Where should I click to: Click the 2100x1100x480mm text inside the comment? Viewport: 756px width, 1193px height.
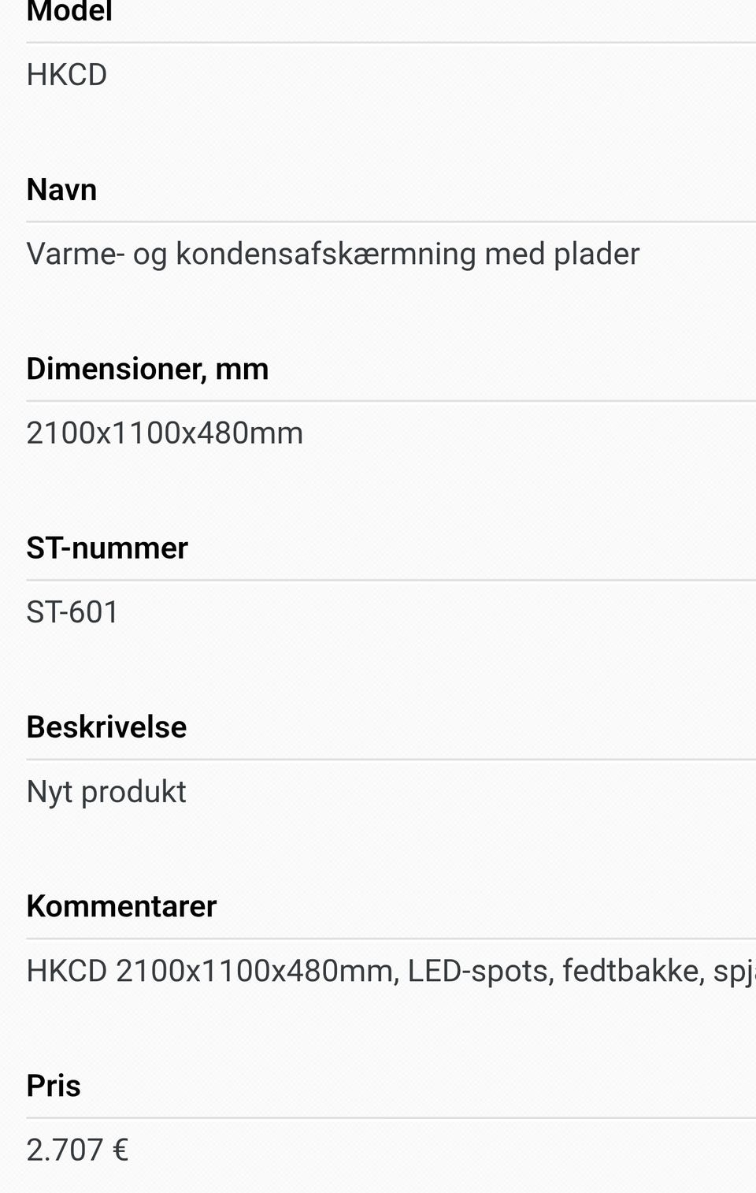point(257,971)
